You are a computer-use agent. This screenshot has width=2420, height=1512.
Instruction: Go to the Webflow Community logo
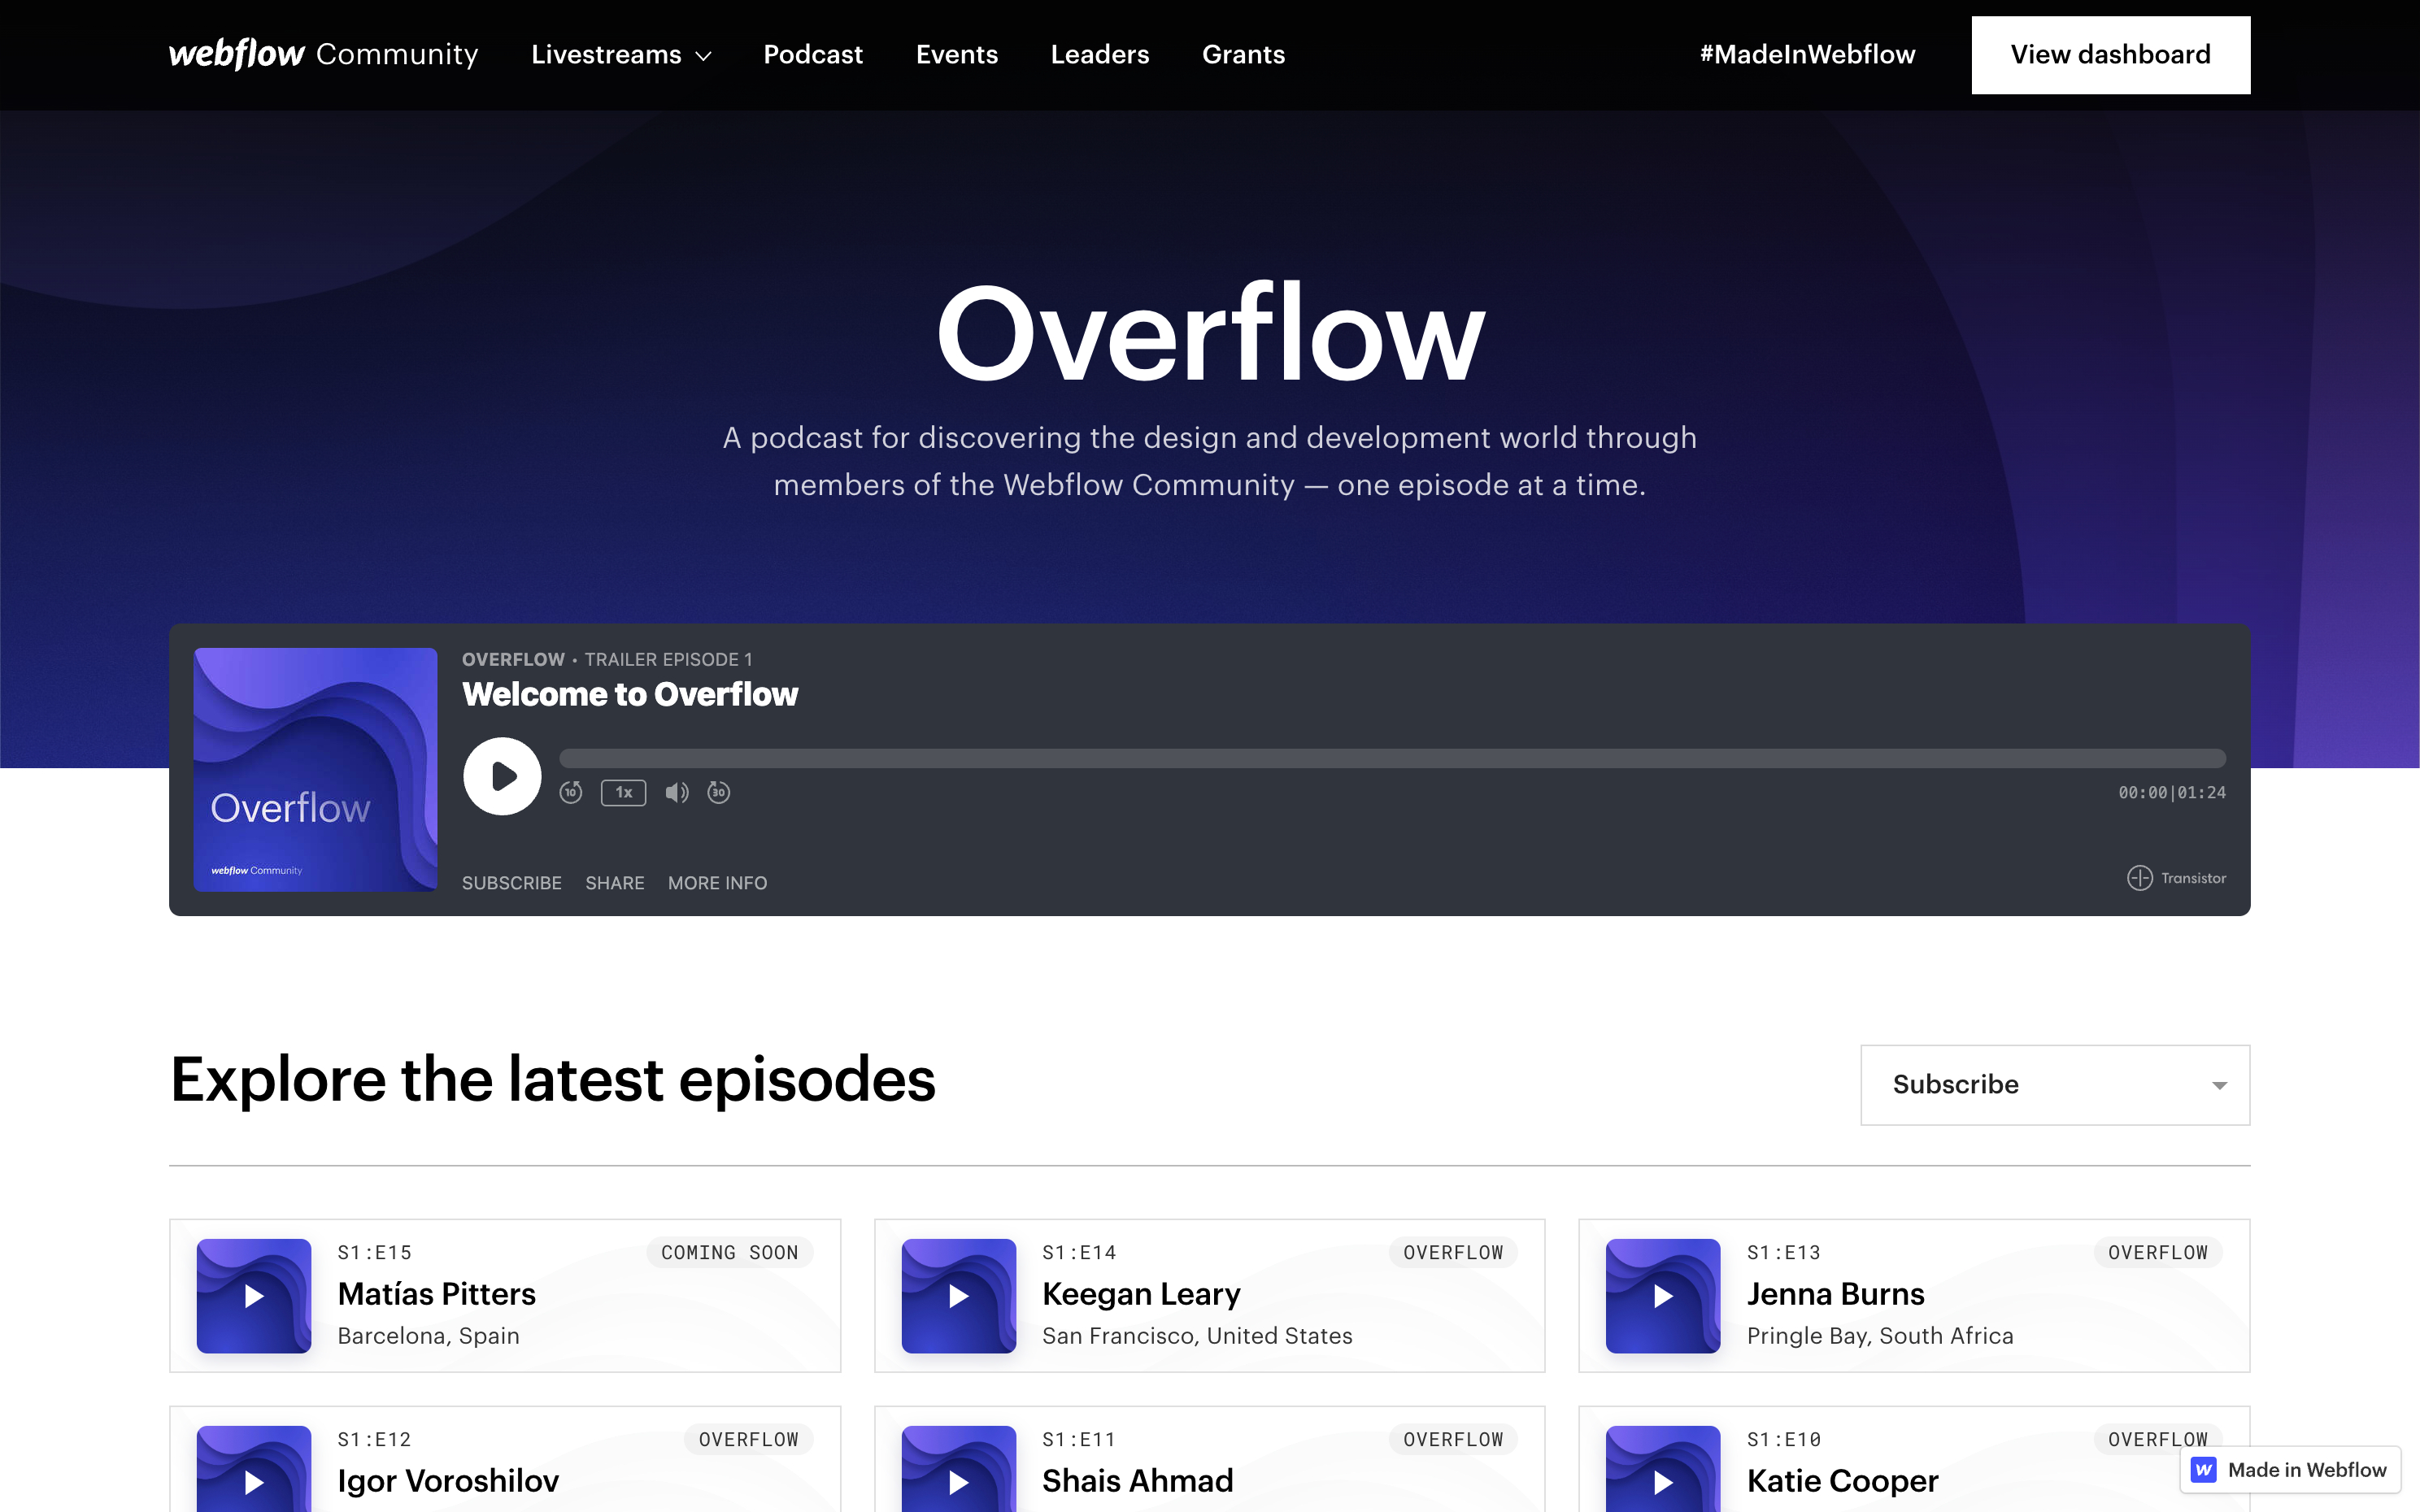[323, 54]
